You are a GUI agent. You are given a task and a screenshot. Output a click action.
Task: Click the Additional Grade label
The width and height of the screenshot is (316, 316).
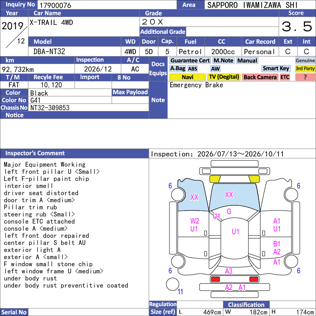coord(163,32)
